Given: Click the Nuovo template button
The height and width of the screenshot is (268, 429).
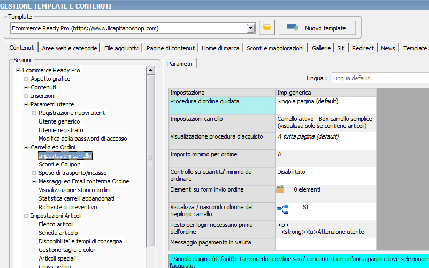Looking at the screenshot, I should (317, 28).
